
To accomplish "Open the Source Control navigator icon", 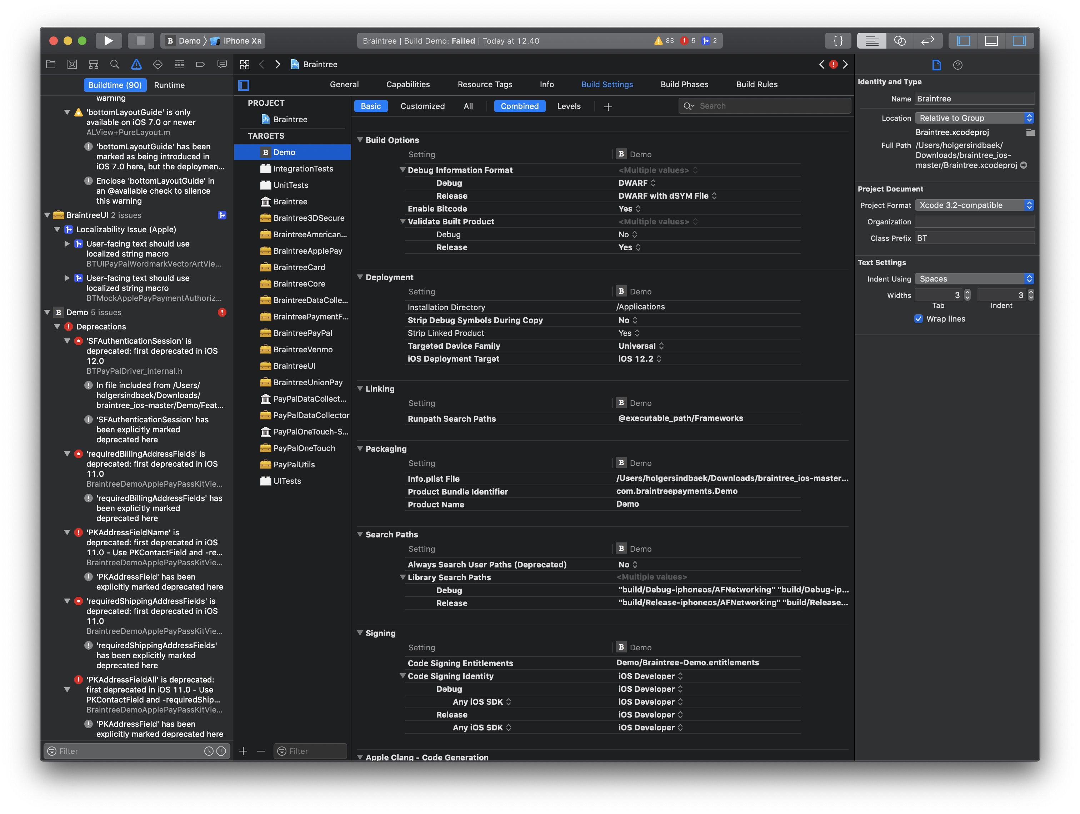I will point(72,64).
